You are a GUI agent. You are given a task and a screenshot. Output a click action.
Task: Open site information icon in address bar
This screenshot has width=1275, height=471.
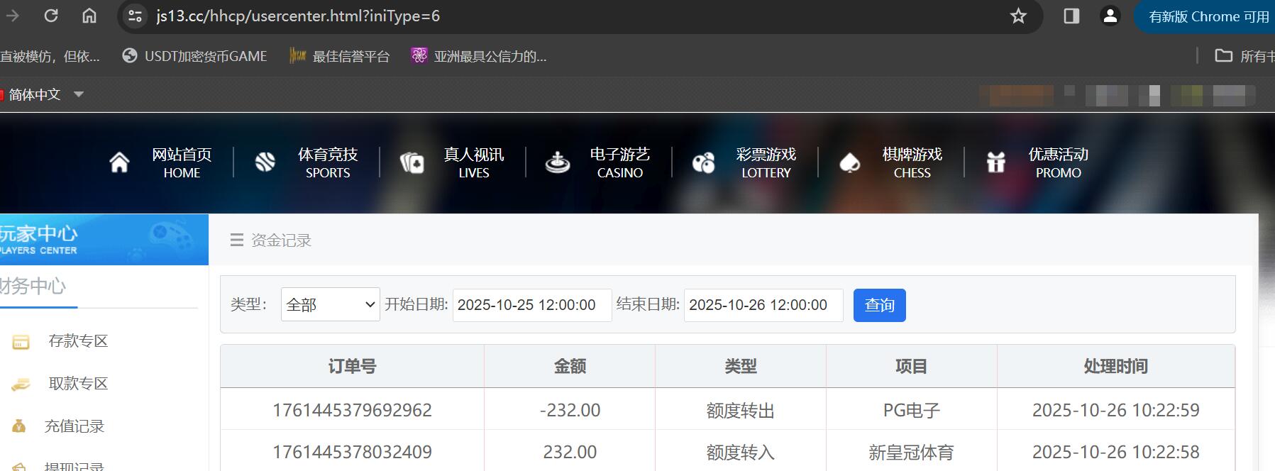(x=135, y=16)
